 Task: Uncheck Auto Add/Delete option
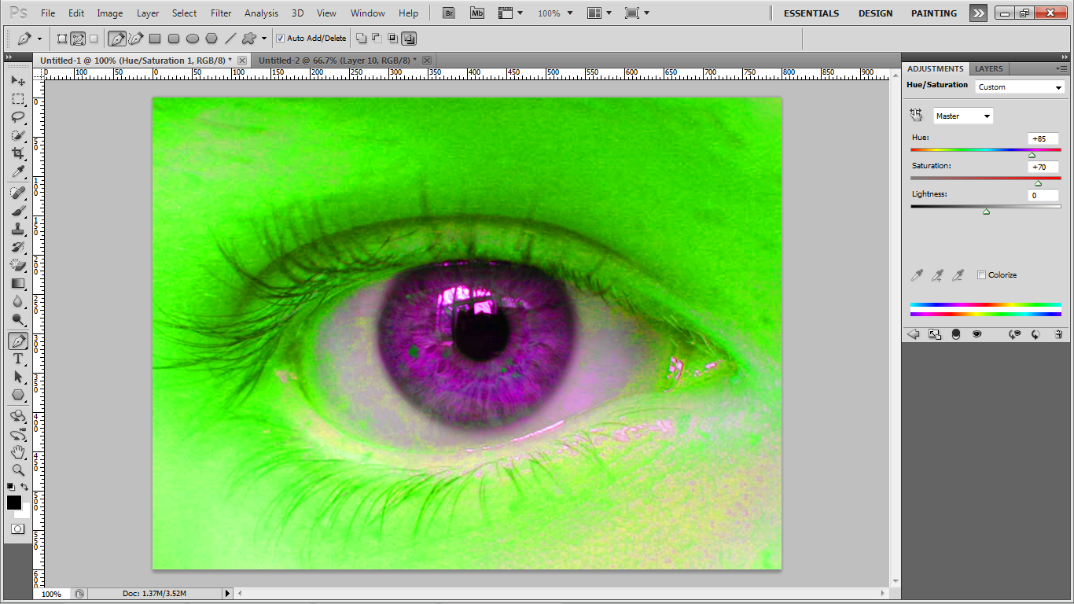[281, 38]
